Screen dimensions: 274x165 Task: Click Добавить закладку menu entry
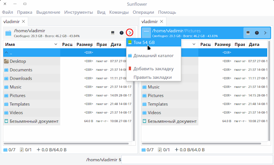[154, 69]
